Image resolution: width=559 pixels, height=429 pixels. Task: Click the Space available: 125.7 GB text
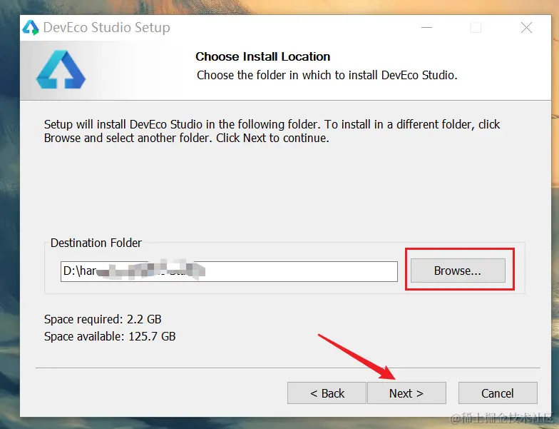coord(109,336)
